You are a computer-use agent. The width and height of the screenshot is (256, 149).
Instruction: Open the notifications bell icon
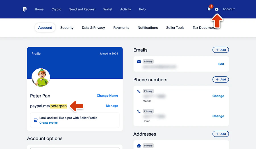coord(209,9)
